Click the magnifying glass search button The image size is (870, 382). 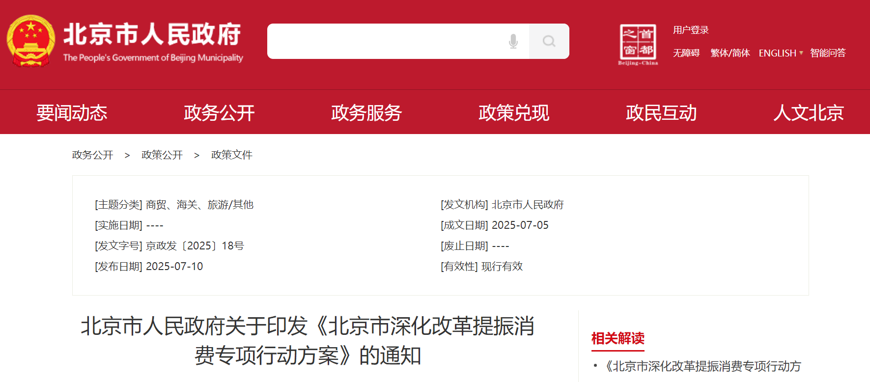tap(549, 41)
